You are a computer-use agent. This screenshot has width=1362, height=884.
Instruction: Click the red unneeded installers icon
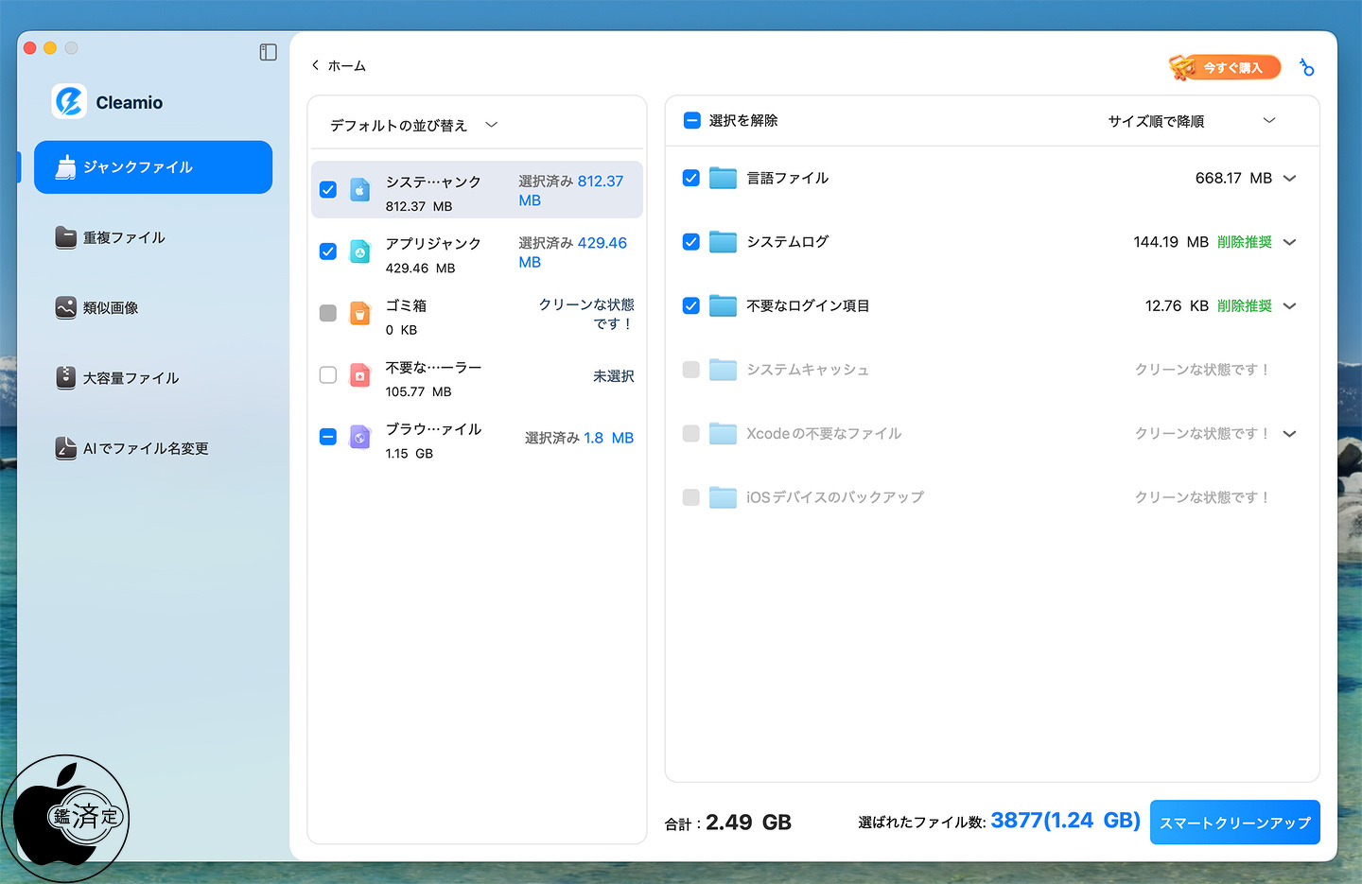pyautogui.click(x=360, y=375)
